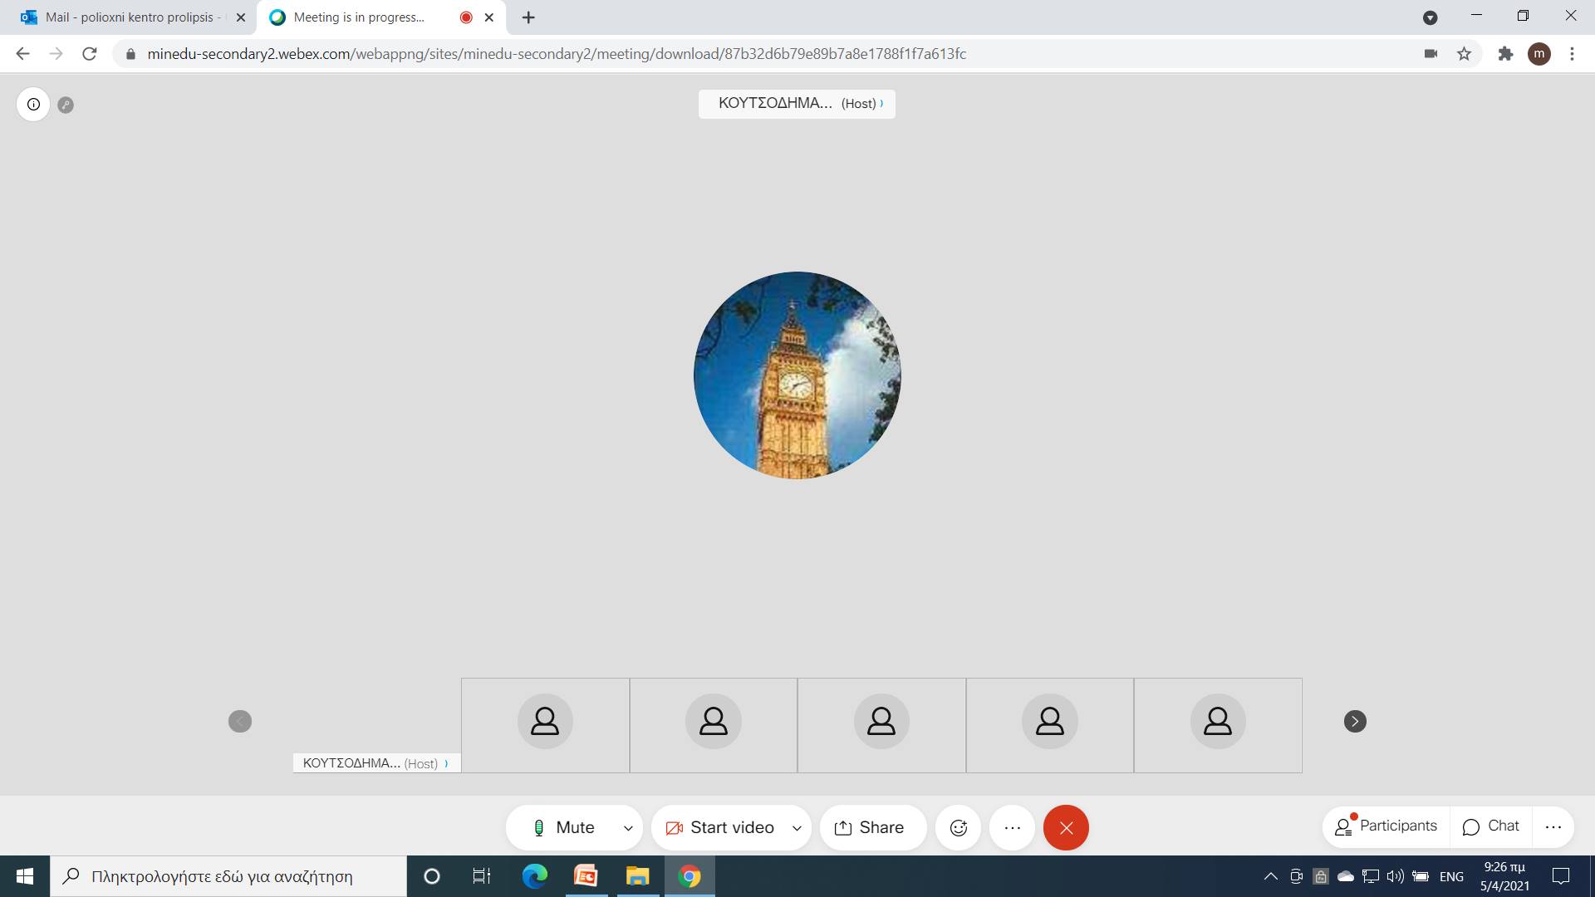Bookmark this page with the star icon

tap(1464, 54)
